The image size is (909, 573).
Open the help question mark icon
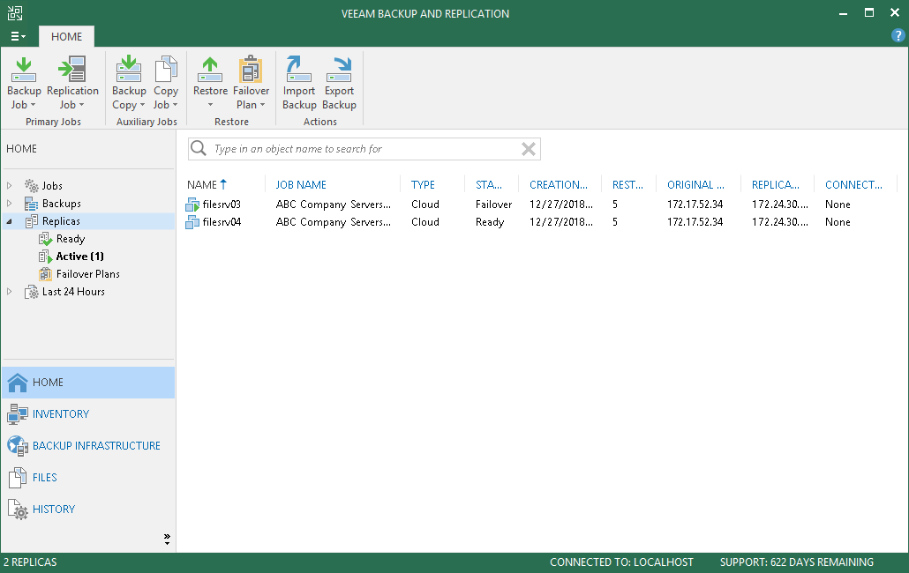(x=898, y=35)
